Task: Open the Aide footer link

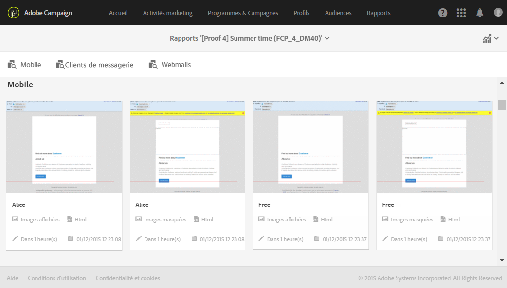Action: (13, 278)
